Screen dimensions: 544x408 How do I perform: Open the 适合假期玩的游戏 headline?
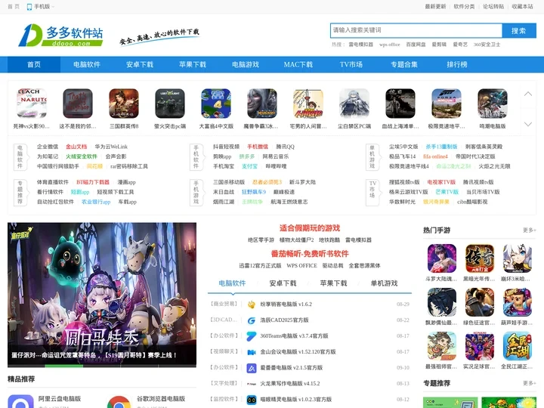pyautogui.click(x=310, y=228)
